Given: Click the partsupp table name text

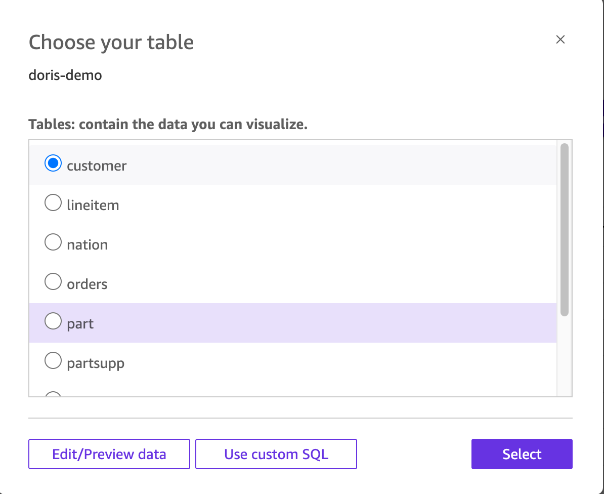Looking at the screenshot, I should pos(96,363).
